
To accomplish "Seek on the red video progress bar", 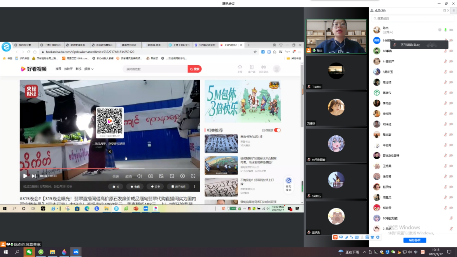I will click(110, 168).
